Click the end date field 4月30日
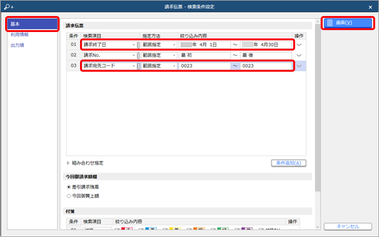The image size is (379, 237). click(x=266, y=45)
